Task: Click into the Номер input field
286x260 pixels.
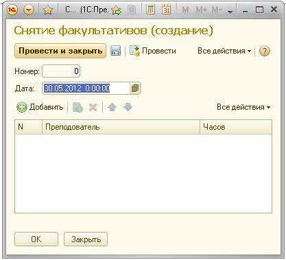Action: coord(61,71)
